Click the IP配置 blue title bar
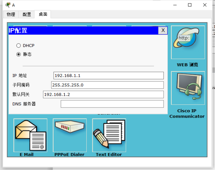215x170 pixels. click(84, 30)
